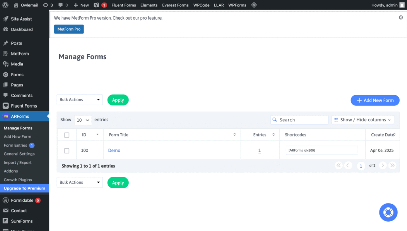Click the MetForm Pro button
This screenshot has height=231, width=407.
(69, 29)
